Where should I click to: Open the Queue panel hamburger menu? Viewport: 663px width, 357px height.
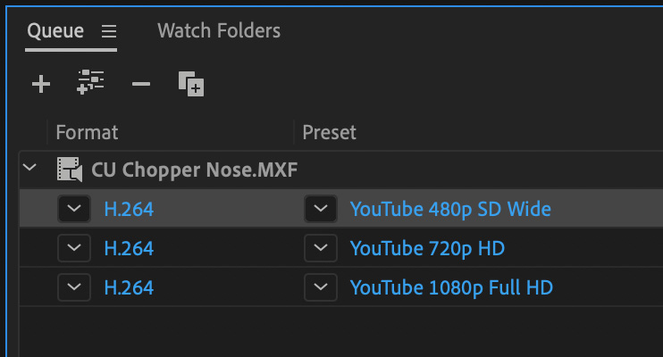[109, 31]
